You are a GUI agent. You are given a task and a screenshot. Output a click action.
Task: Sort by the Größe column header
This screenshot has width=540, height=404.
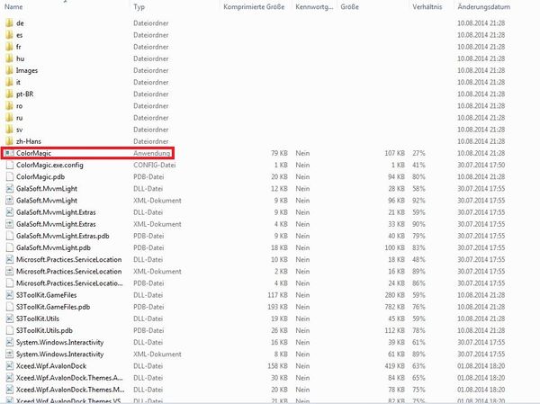[349, 6]
